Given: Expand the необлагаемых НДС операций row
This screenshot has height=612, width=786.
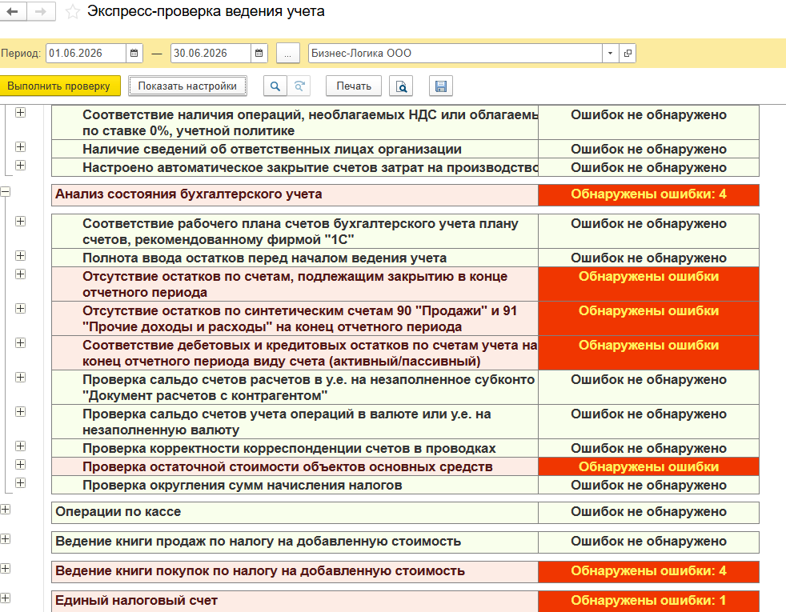Looking at the screenshot, I should click(x=20, y=113).
